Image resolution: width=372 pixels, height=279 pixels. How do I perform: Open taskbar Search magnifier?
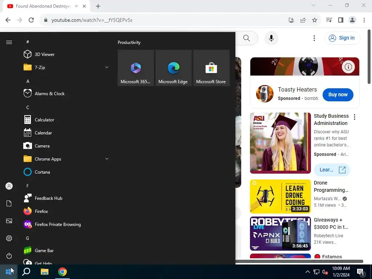[x=26, y=272]
